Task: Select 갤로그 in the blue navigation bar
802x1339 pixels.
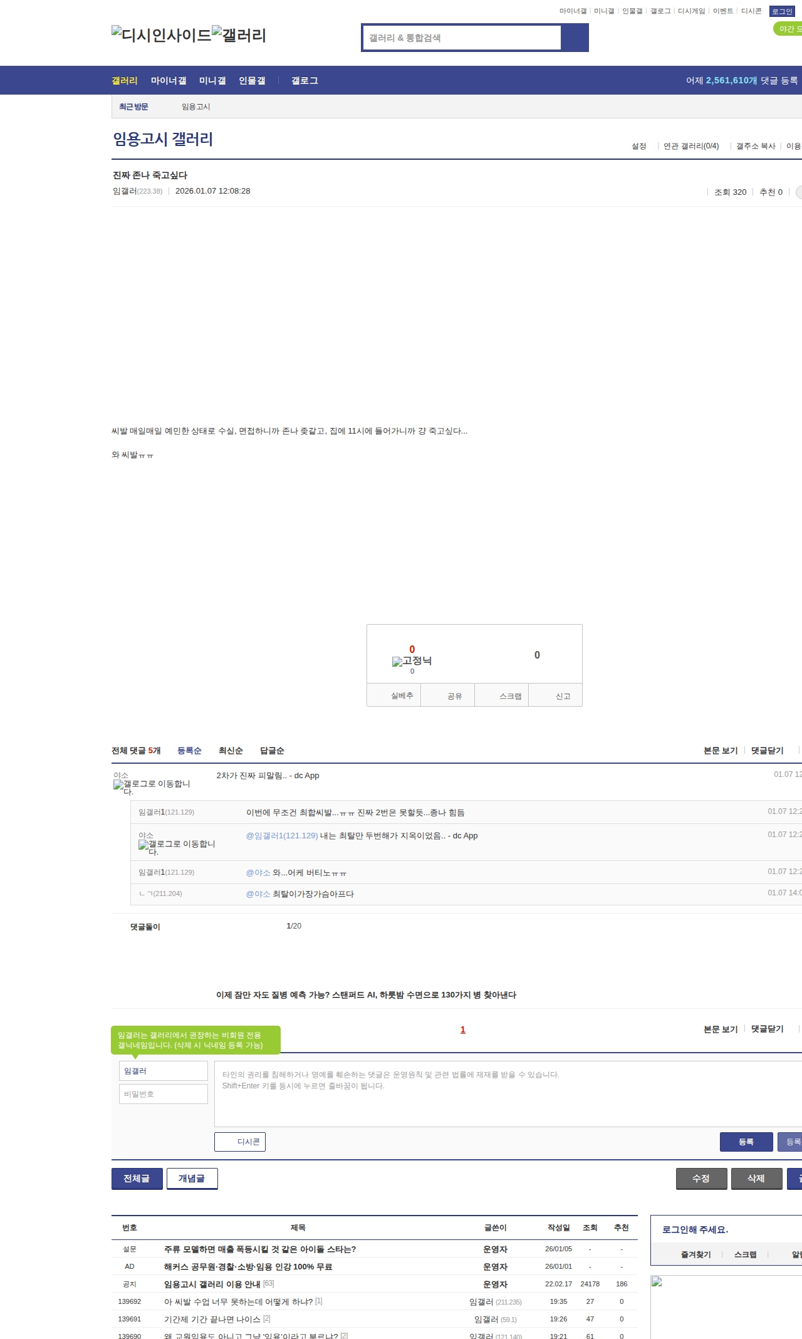Action: (x=305, y=80)
